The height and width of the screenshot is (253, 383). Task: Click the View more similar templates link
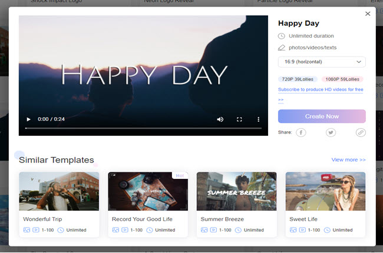(x=348, y=159)
